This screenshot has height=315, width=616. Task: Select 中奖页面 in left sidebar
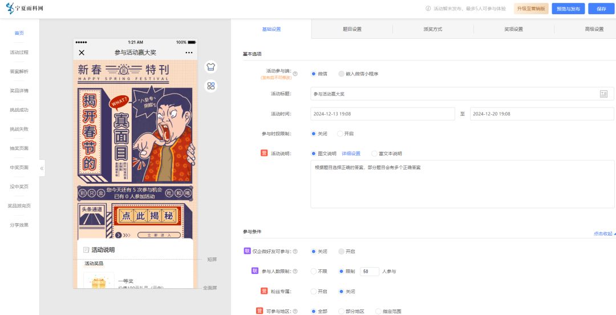(19, 168)
